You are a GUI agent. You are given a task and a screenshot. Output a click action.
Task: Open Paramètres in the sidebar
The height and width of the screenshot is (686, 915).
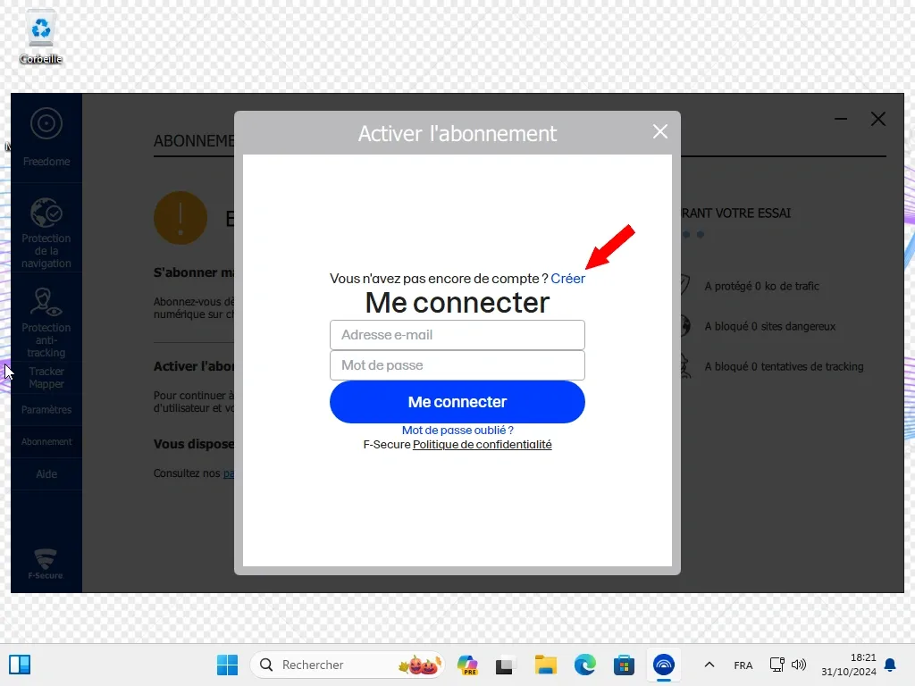tap(46, 409)
